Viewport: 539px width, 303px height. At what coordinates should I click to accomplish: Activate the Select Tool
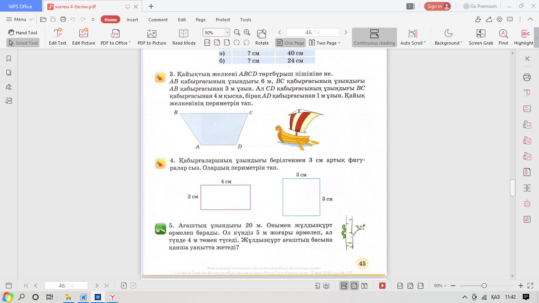point(22,43)
